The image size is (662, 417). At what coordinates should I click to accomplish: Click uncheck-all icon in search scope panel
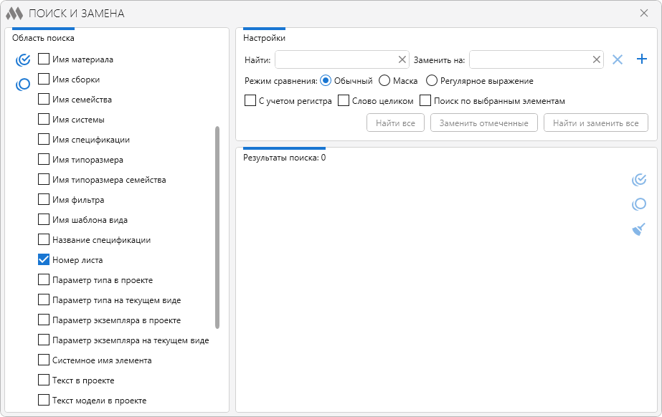click(23, 85)
